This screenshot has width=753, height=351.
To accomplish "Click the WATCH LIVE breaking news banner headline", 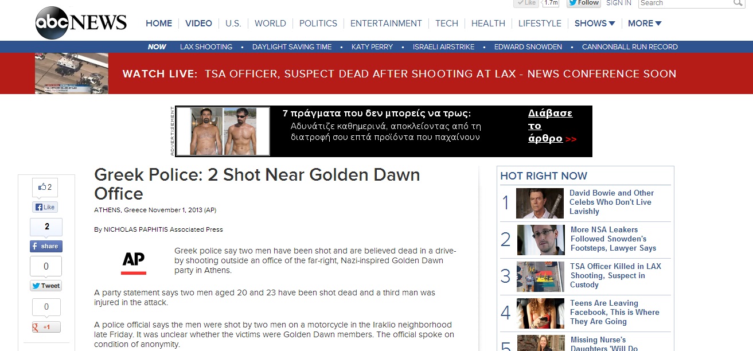I will tap(400, 74).
